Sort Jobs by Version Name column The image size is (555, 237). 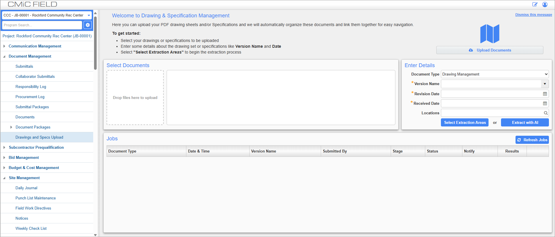(285, 151)
